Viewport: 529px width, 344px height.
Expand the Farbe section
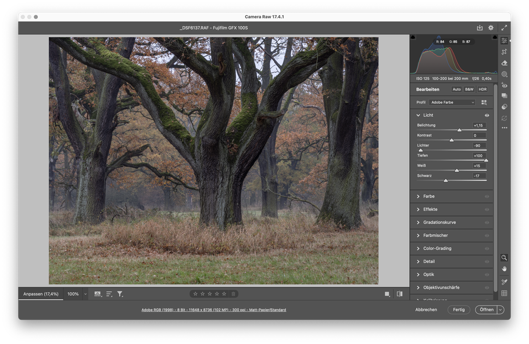[x=419, y=196]
